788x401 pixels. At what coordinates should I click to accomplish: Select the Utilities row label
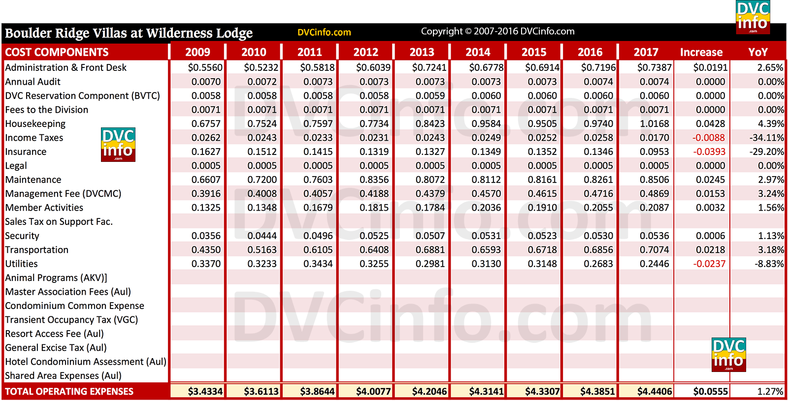click(x=21, y=264)
